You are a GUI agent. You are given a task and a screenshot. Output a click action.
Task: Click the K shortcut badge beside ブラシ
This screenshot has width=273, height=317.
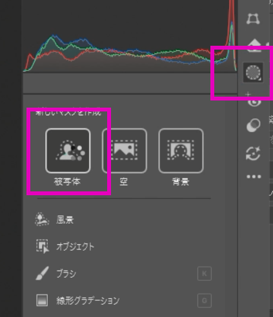coord(205,274)
